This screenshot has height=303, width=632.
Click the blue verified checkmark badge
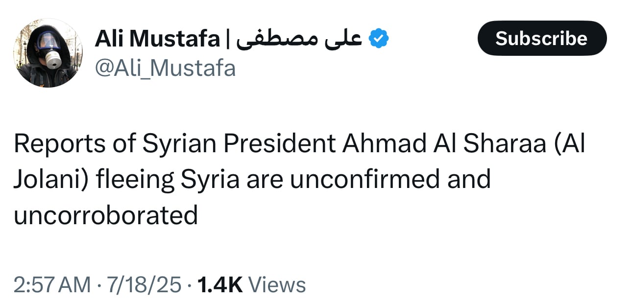click(x=378, y=39)
